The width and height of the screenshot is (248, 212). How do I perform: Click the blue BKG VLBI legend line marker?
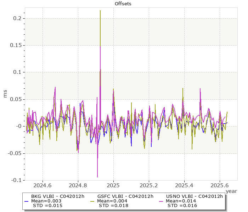click(27, 201)
